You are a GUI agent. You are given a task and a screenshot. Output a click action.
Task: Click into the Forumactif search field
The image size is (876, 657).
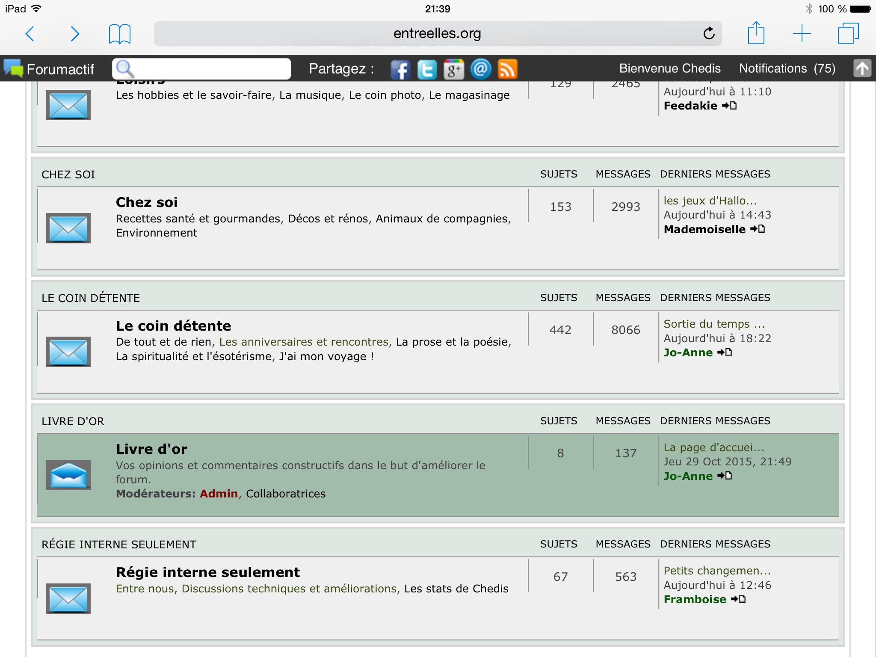tap(210, 69)
